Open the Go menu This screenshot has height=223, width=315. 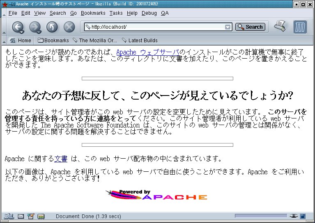(x=74, y=13)
